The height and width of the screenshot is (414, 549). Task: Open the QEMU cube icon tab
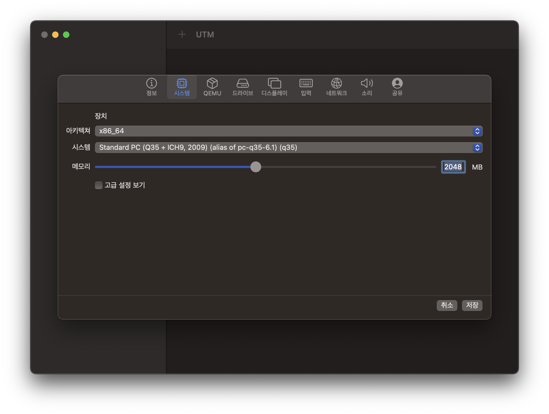(x=212, y=87)
